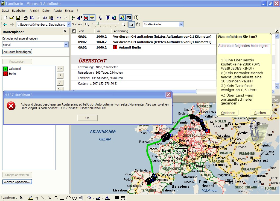Select the freehand scribble tool
This screenshot has width=280, height=201.
pyautogui.click(x=37, y=198)
